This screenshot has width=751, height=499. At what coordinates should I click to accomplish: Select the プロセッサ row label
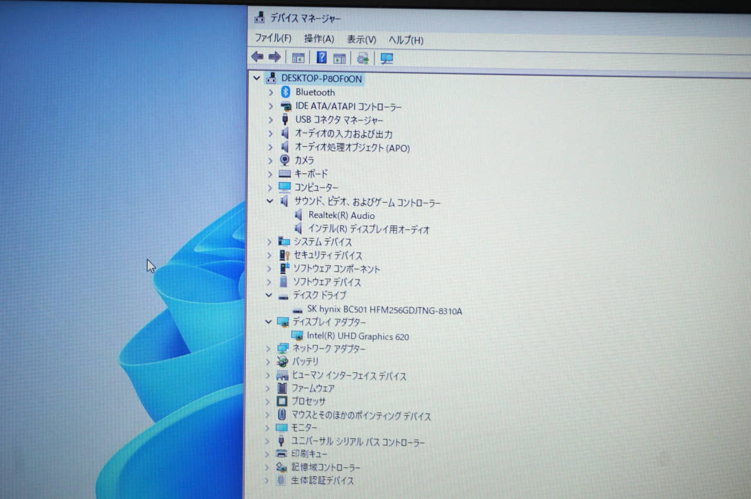point(309,401)
